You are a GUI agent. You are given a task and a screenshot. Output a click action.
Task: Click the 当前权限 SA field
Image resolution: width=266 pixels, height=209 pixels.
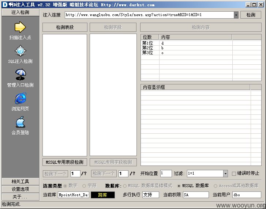(x=196, y=195)
